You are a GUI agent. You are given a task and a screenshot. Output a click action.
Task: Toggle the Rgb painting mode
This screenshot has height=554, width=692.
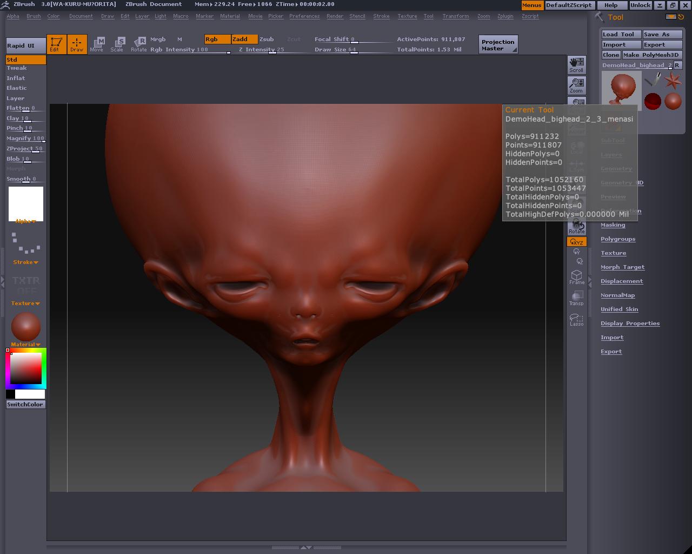[x=218, y=39]
